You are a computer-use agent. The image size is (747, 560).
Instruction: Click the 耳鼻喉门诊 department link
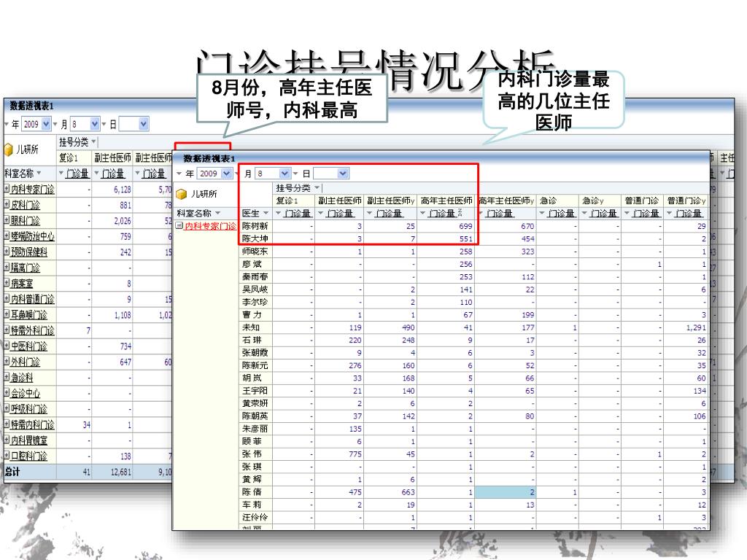pyautogui.click(x=28, y=315)
